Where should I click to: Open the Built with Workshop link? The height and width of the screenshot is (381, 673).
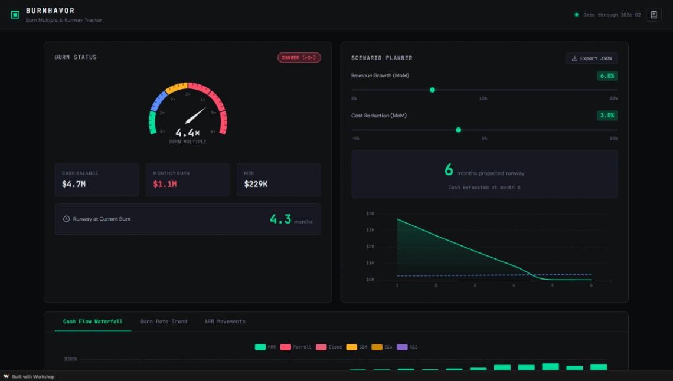[x=29, y=376]
